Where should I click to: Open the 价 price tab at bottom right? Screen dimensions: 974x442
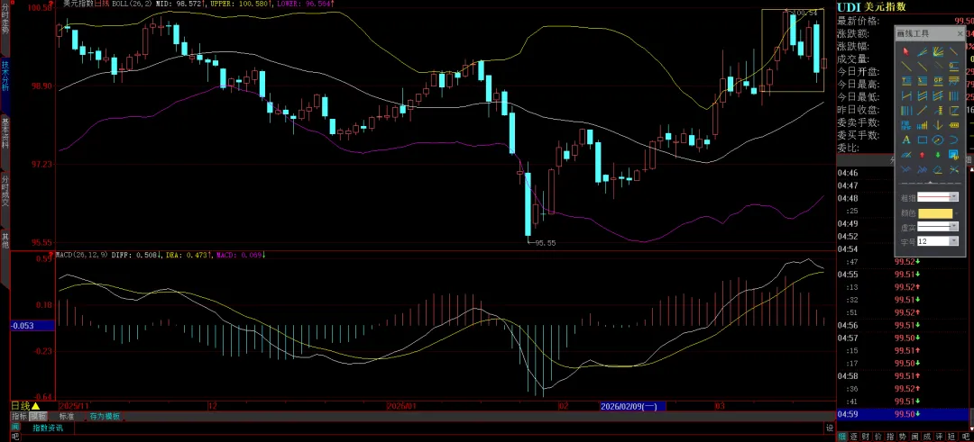[x=878, y=437]
